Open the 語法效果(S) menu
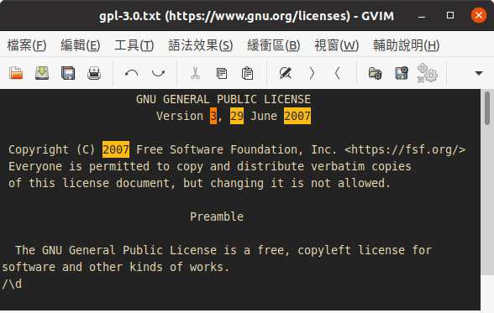Viewport: 494px width, 313px height. 200,45
